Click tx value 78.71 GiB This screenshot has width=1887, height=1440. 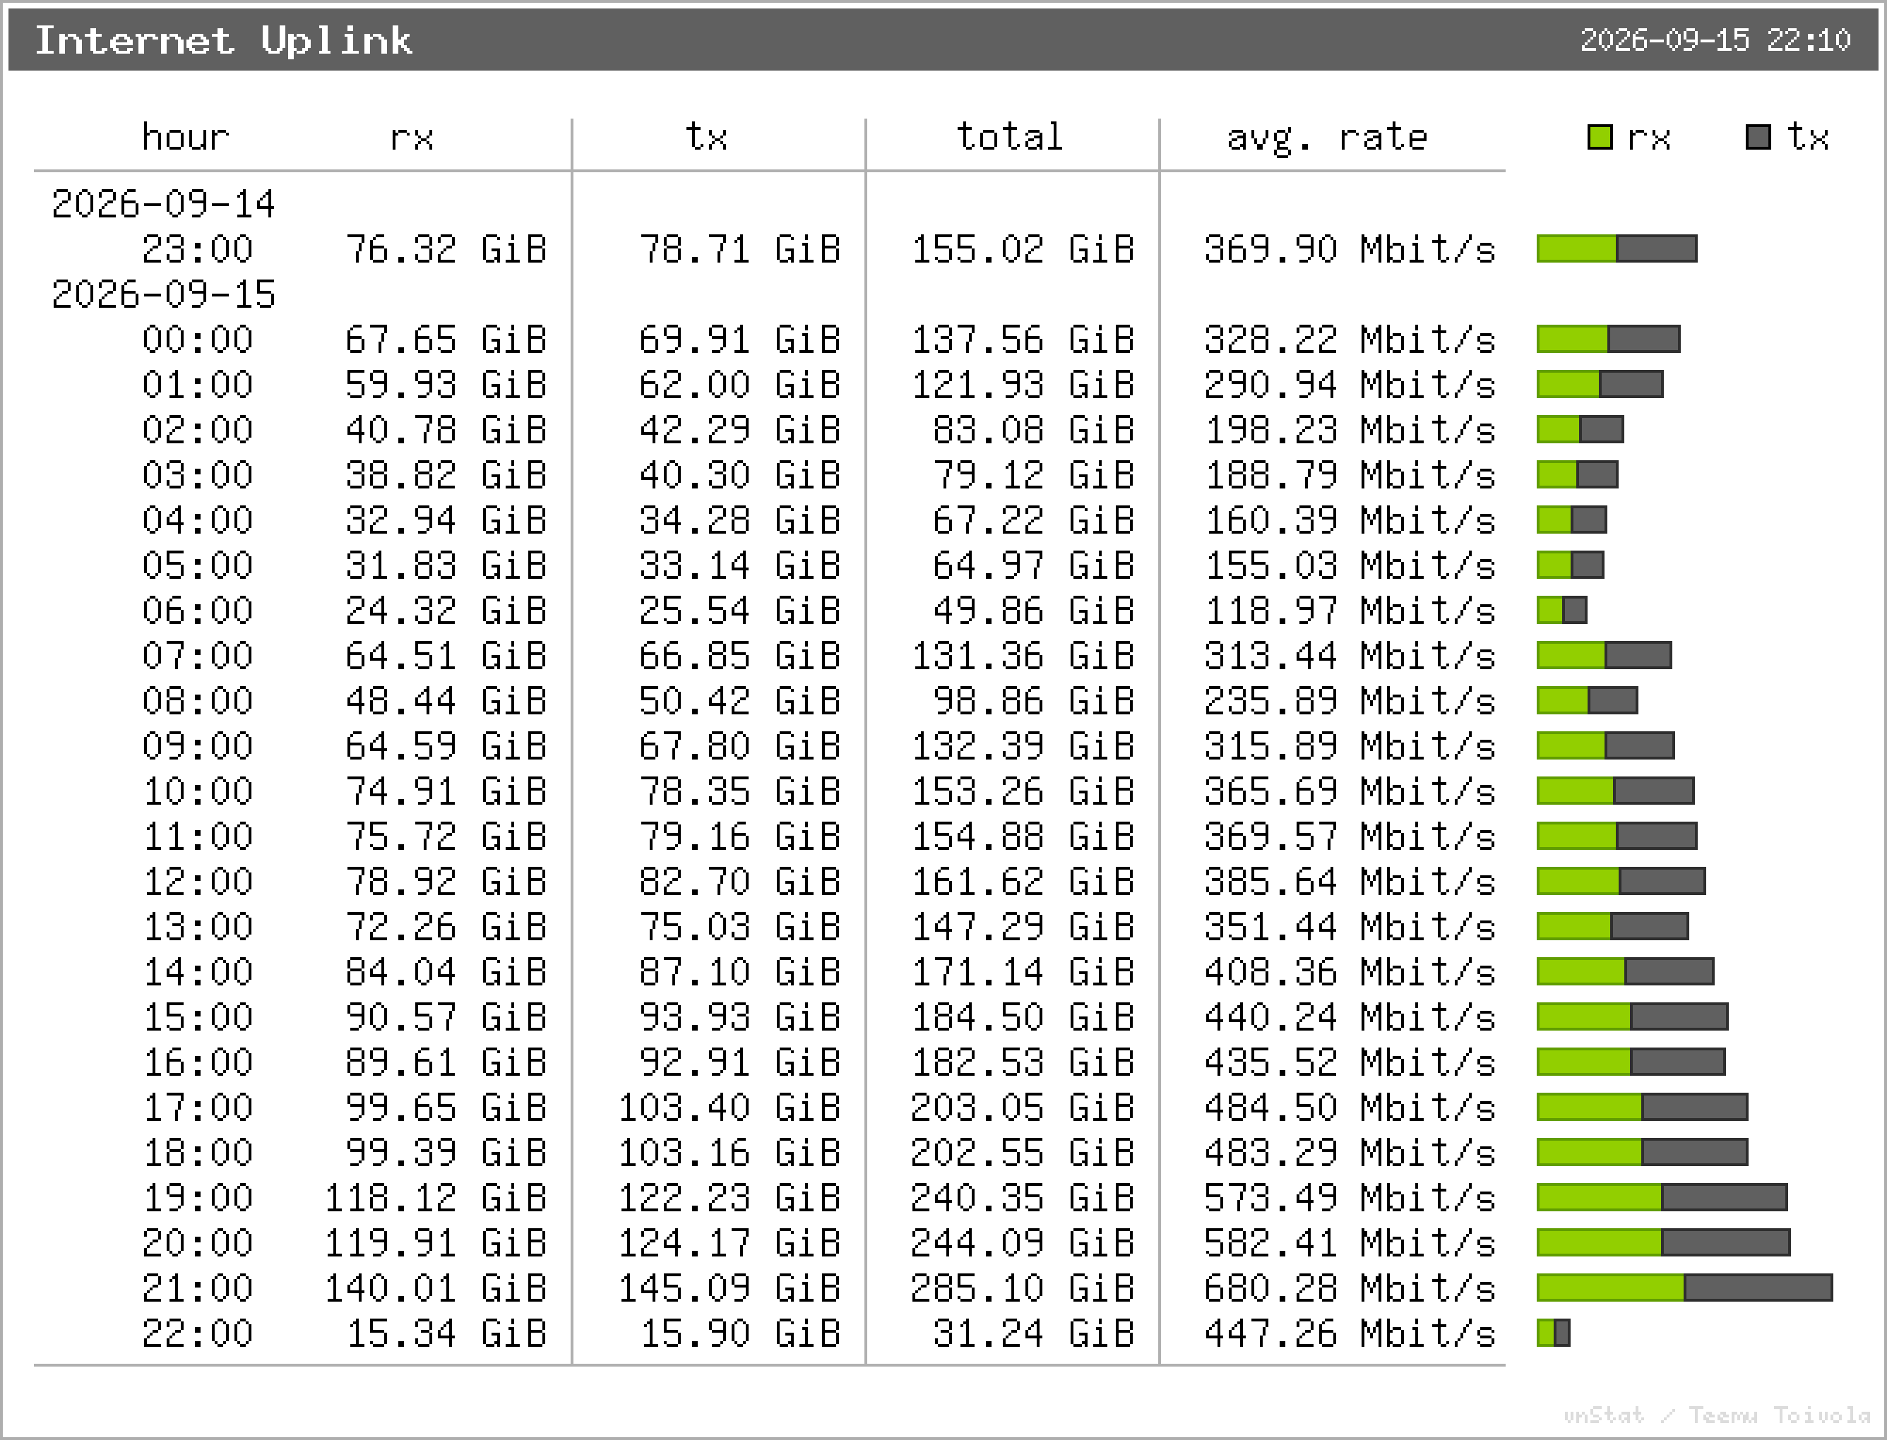tap(740, 249)
